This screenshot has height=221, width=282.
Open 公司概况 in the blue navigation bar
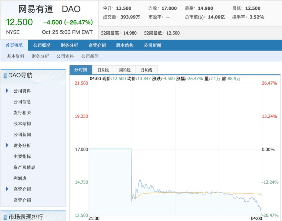(x=42, y=45)
